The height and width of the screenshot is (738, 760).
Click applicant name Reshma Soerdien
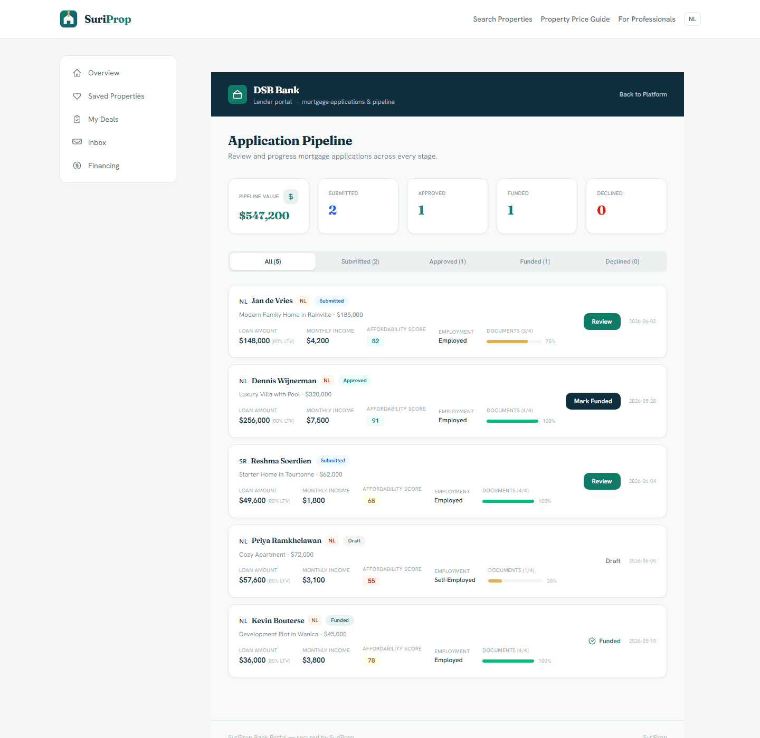click(281, 461)
